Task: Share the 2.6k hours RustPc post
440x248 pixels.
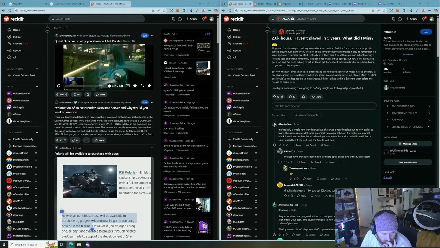Action: point(316,97)
